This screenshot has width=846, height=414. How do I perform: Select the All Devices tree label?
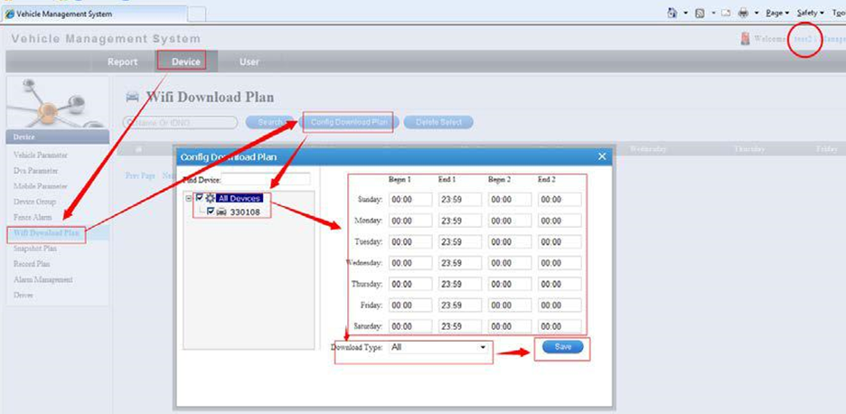[240, 198]
